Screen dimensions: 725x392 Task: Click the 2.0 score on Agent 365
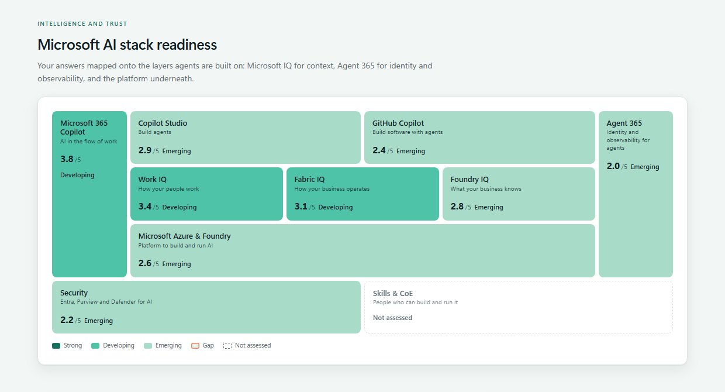pyautogui.click(x=613, y=166)
